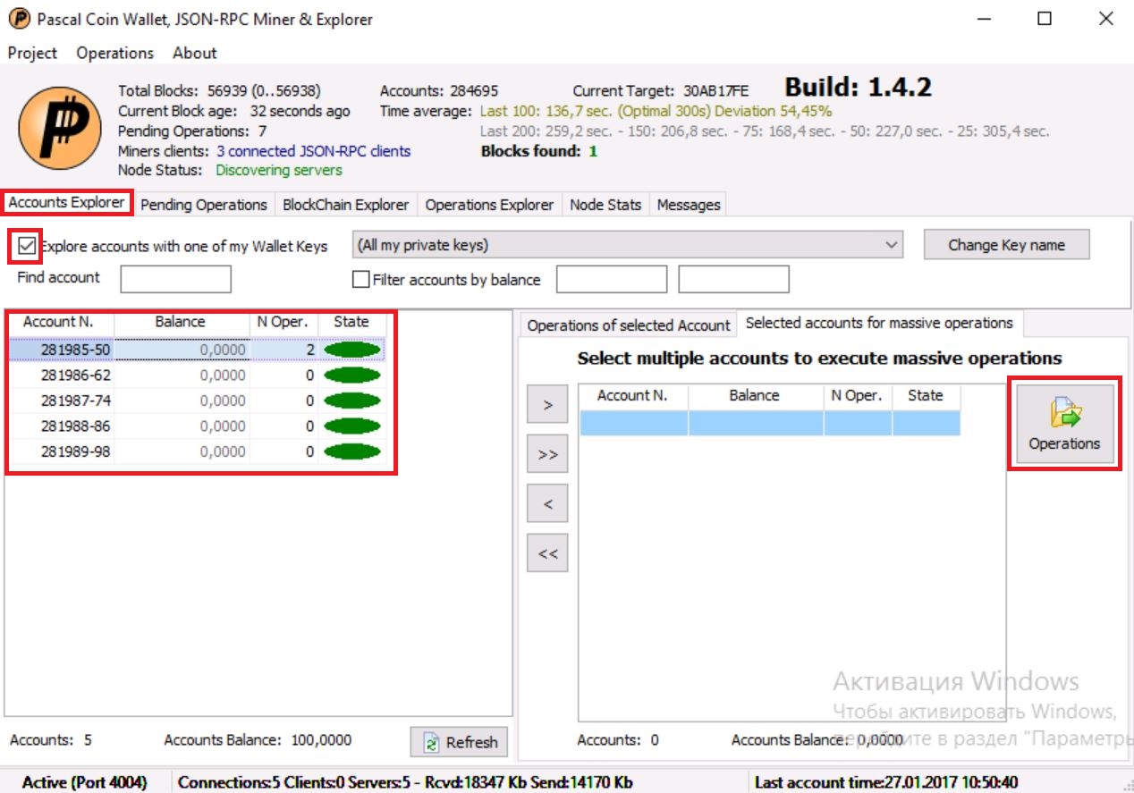Click the Refresh button

tap(460, 742)
